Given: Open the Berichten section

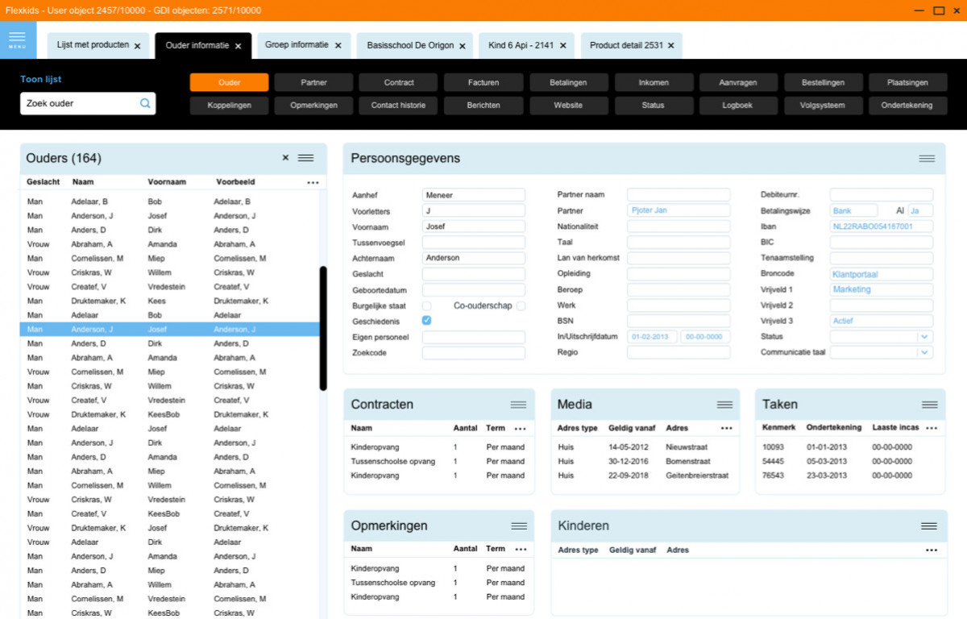Looking at the screenshot, I should pyautogui.click(x=483, y=105).
